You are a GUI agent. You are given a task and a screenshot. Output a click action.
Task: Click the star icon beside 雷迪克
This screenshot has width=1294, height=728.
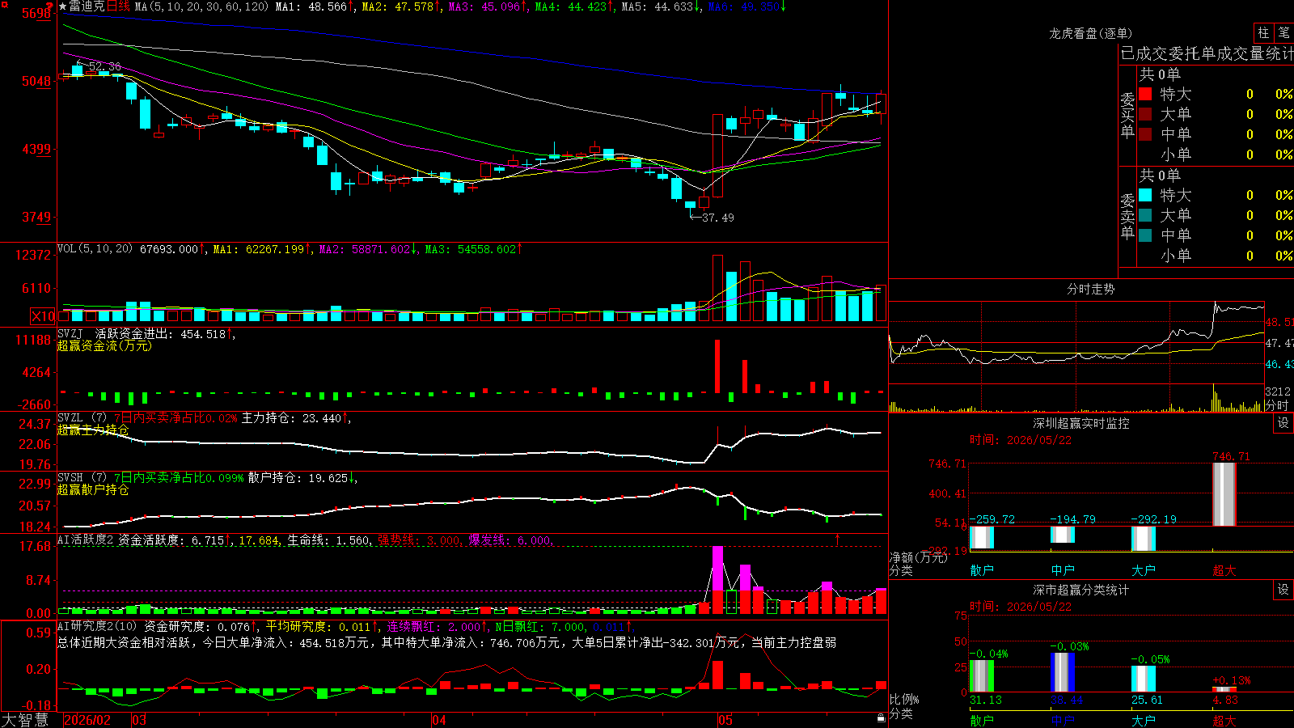coord(63,6)
